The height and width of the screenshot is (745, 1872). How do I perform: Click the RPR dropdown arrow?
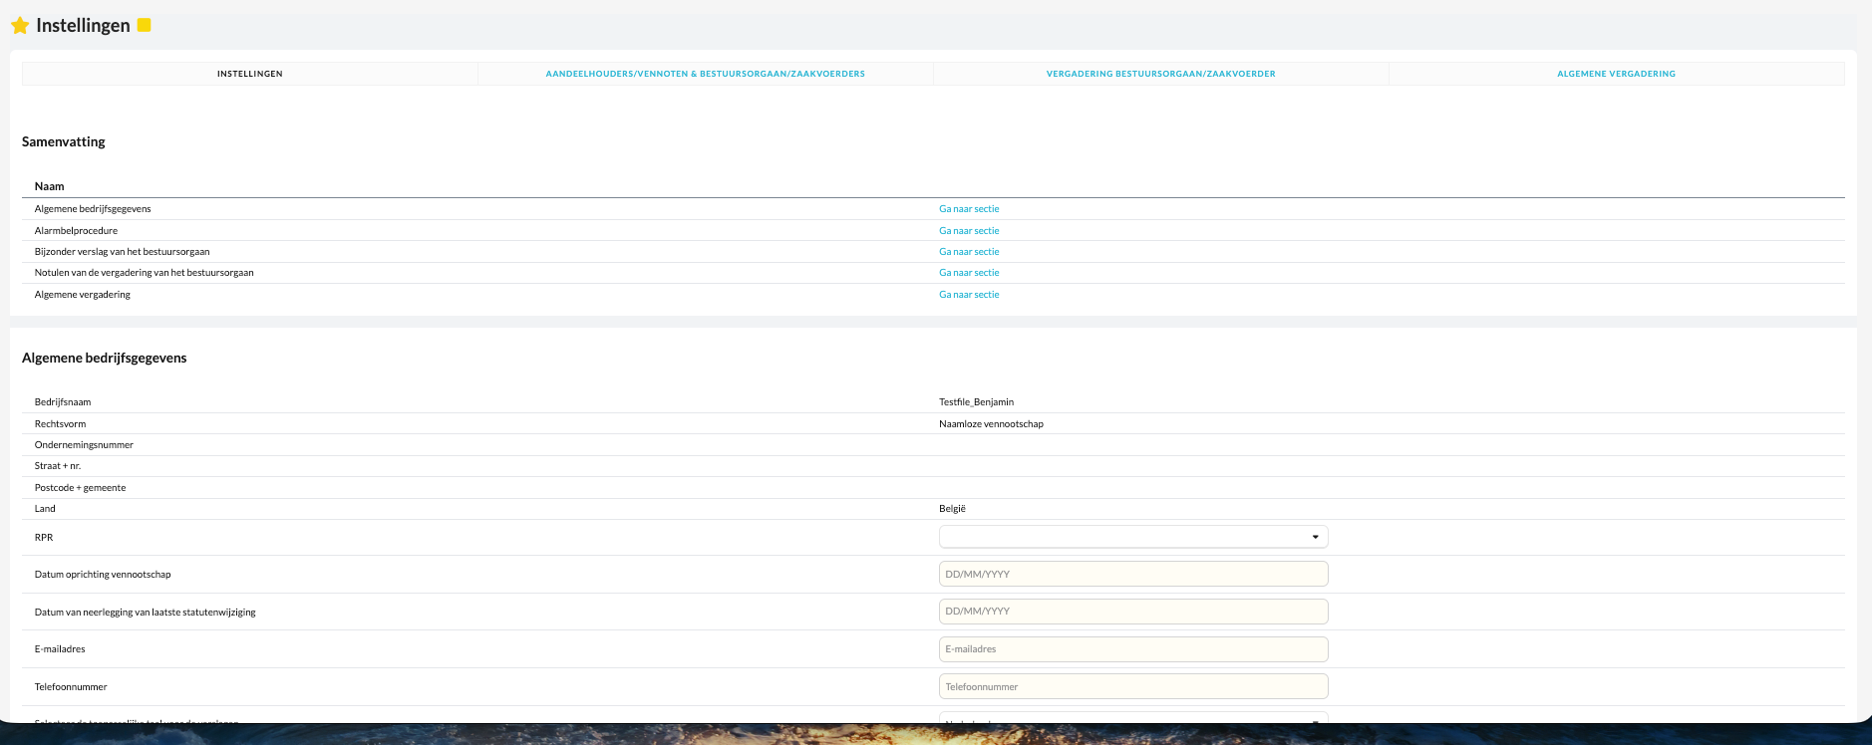pyautogui.click(x=1315, y=537)
